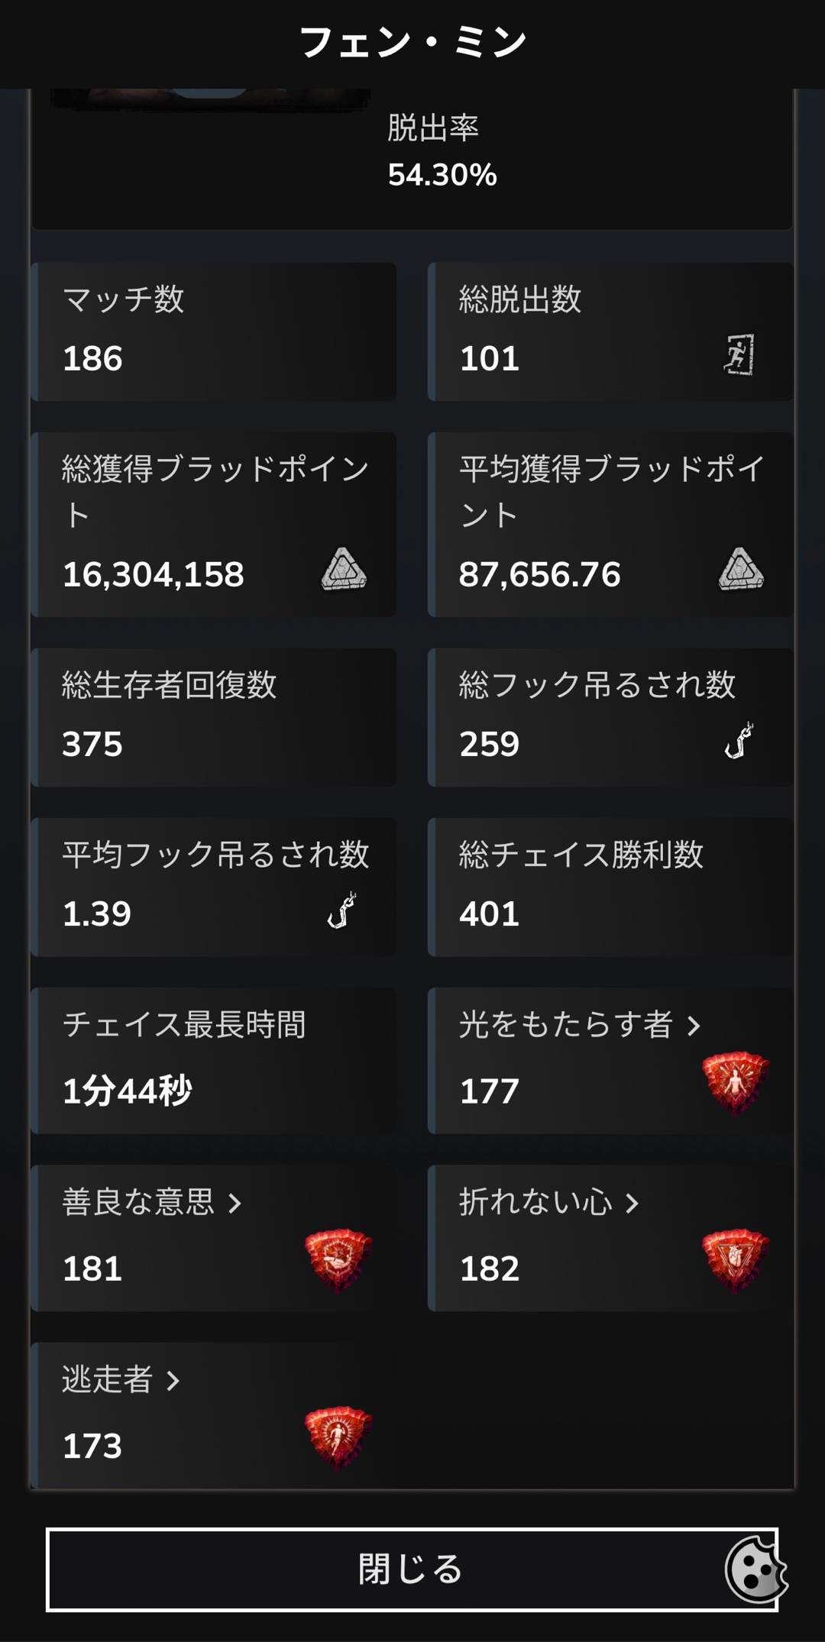Open the 光をもたらす者 details link

tap(565, 1025)
